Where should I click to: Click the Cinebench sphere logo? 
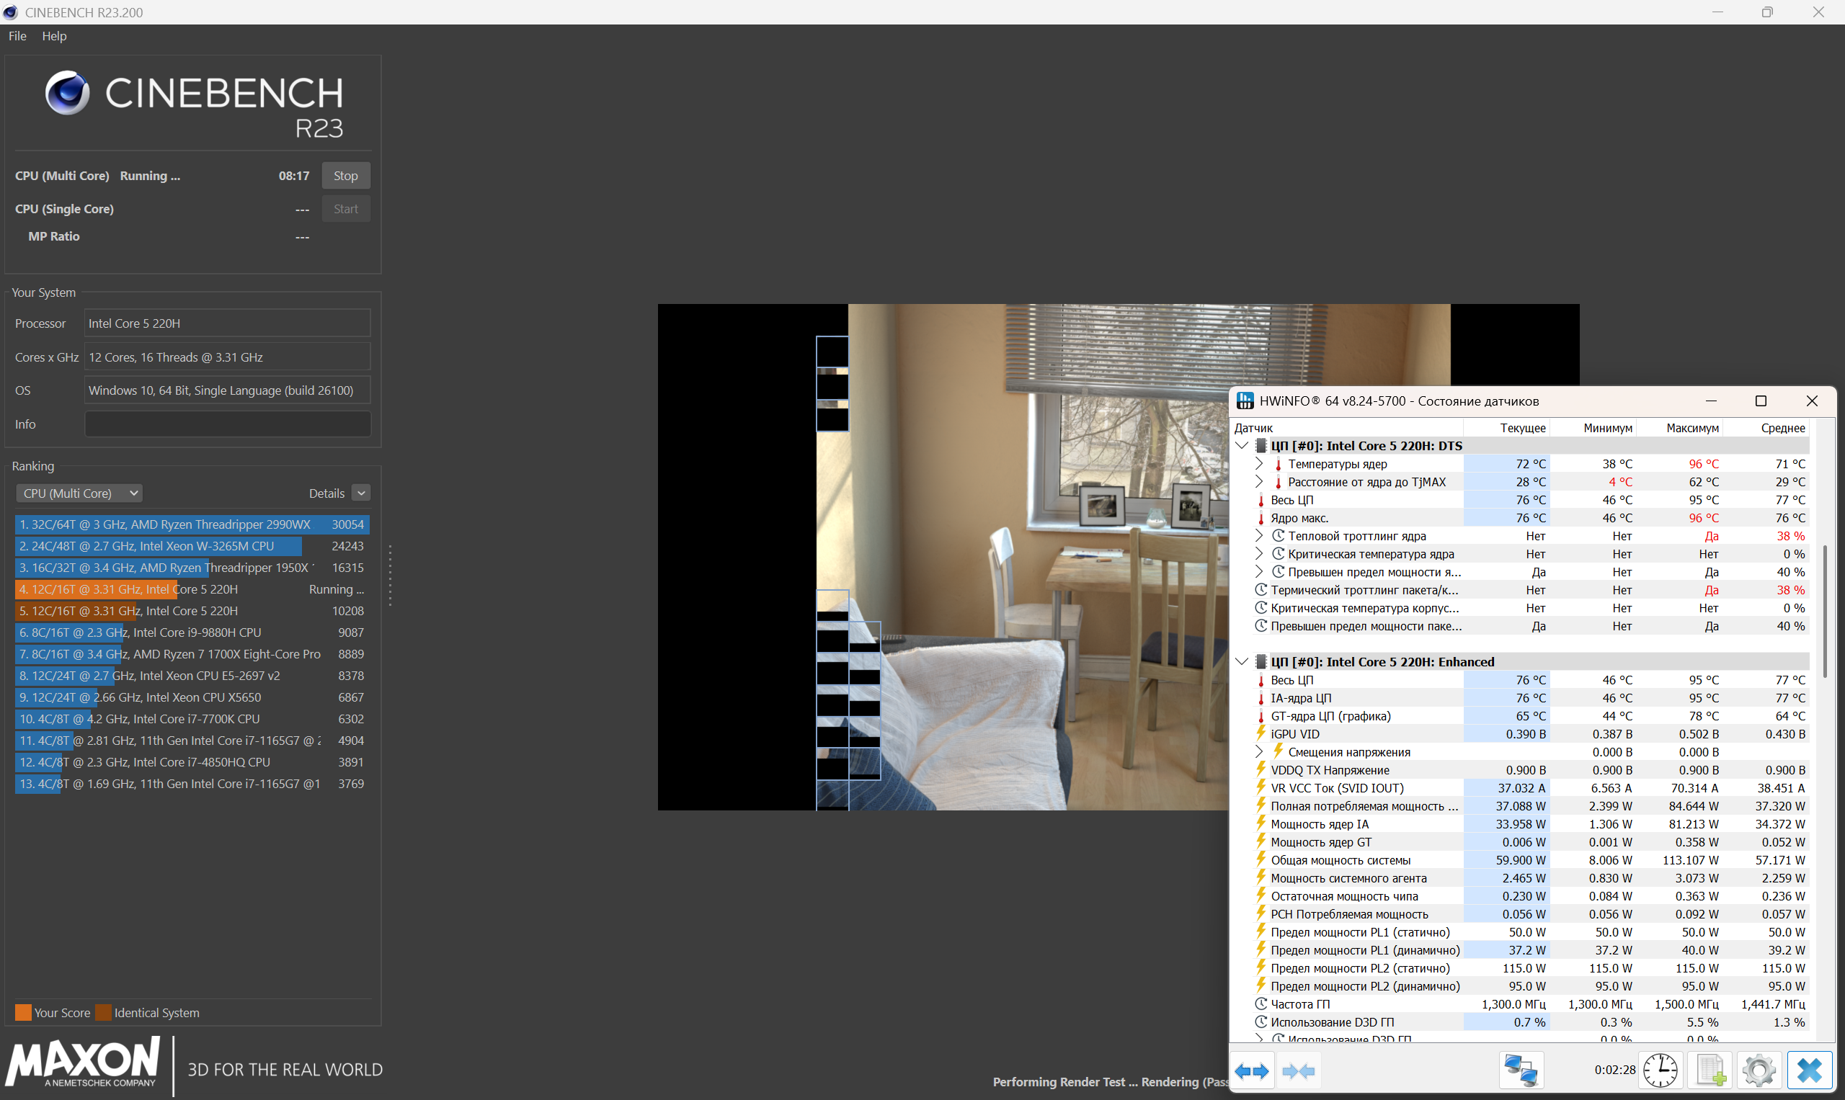coord(68,93)
